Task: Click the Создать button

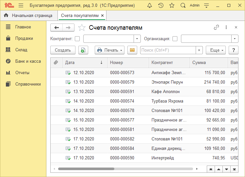Action: tap(63, 50)
